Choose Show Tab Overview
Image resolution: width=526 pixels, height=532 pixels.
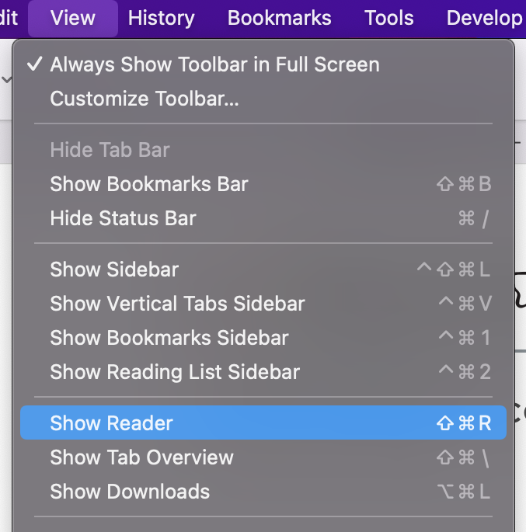263,457
